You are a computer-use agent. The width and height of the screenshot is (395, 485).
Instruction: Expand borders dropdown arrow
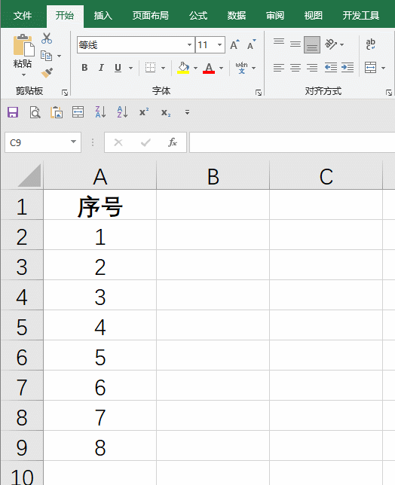point(163,68)
